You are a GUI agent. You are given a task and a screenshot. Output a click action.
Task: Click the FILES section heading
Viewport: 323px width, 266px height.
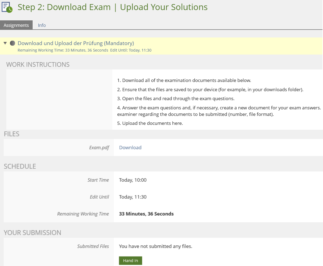pos(11,134)
